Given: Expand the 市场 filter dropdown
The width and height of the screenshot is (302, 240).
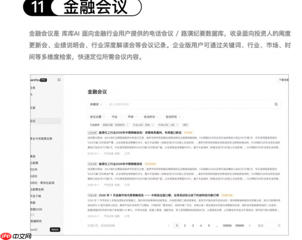Looking at the screenshot, I should (132, 117).
